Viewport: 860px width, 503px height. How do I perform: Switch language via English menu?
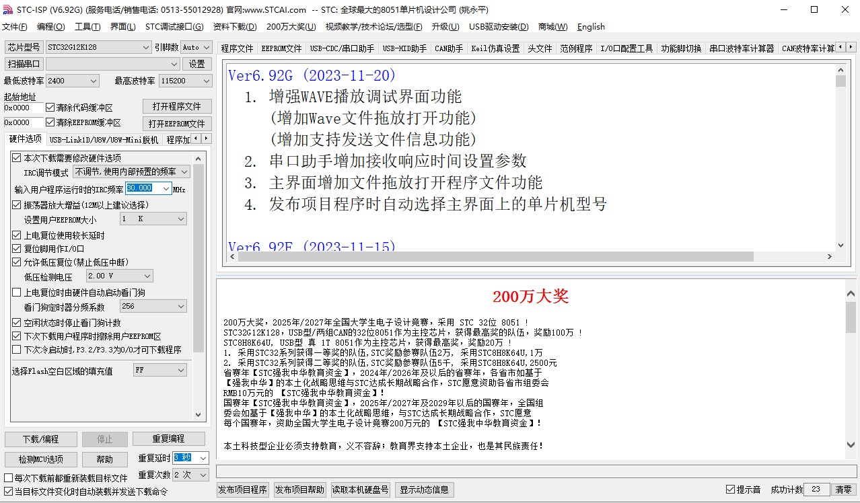click(591, 27)
